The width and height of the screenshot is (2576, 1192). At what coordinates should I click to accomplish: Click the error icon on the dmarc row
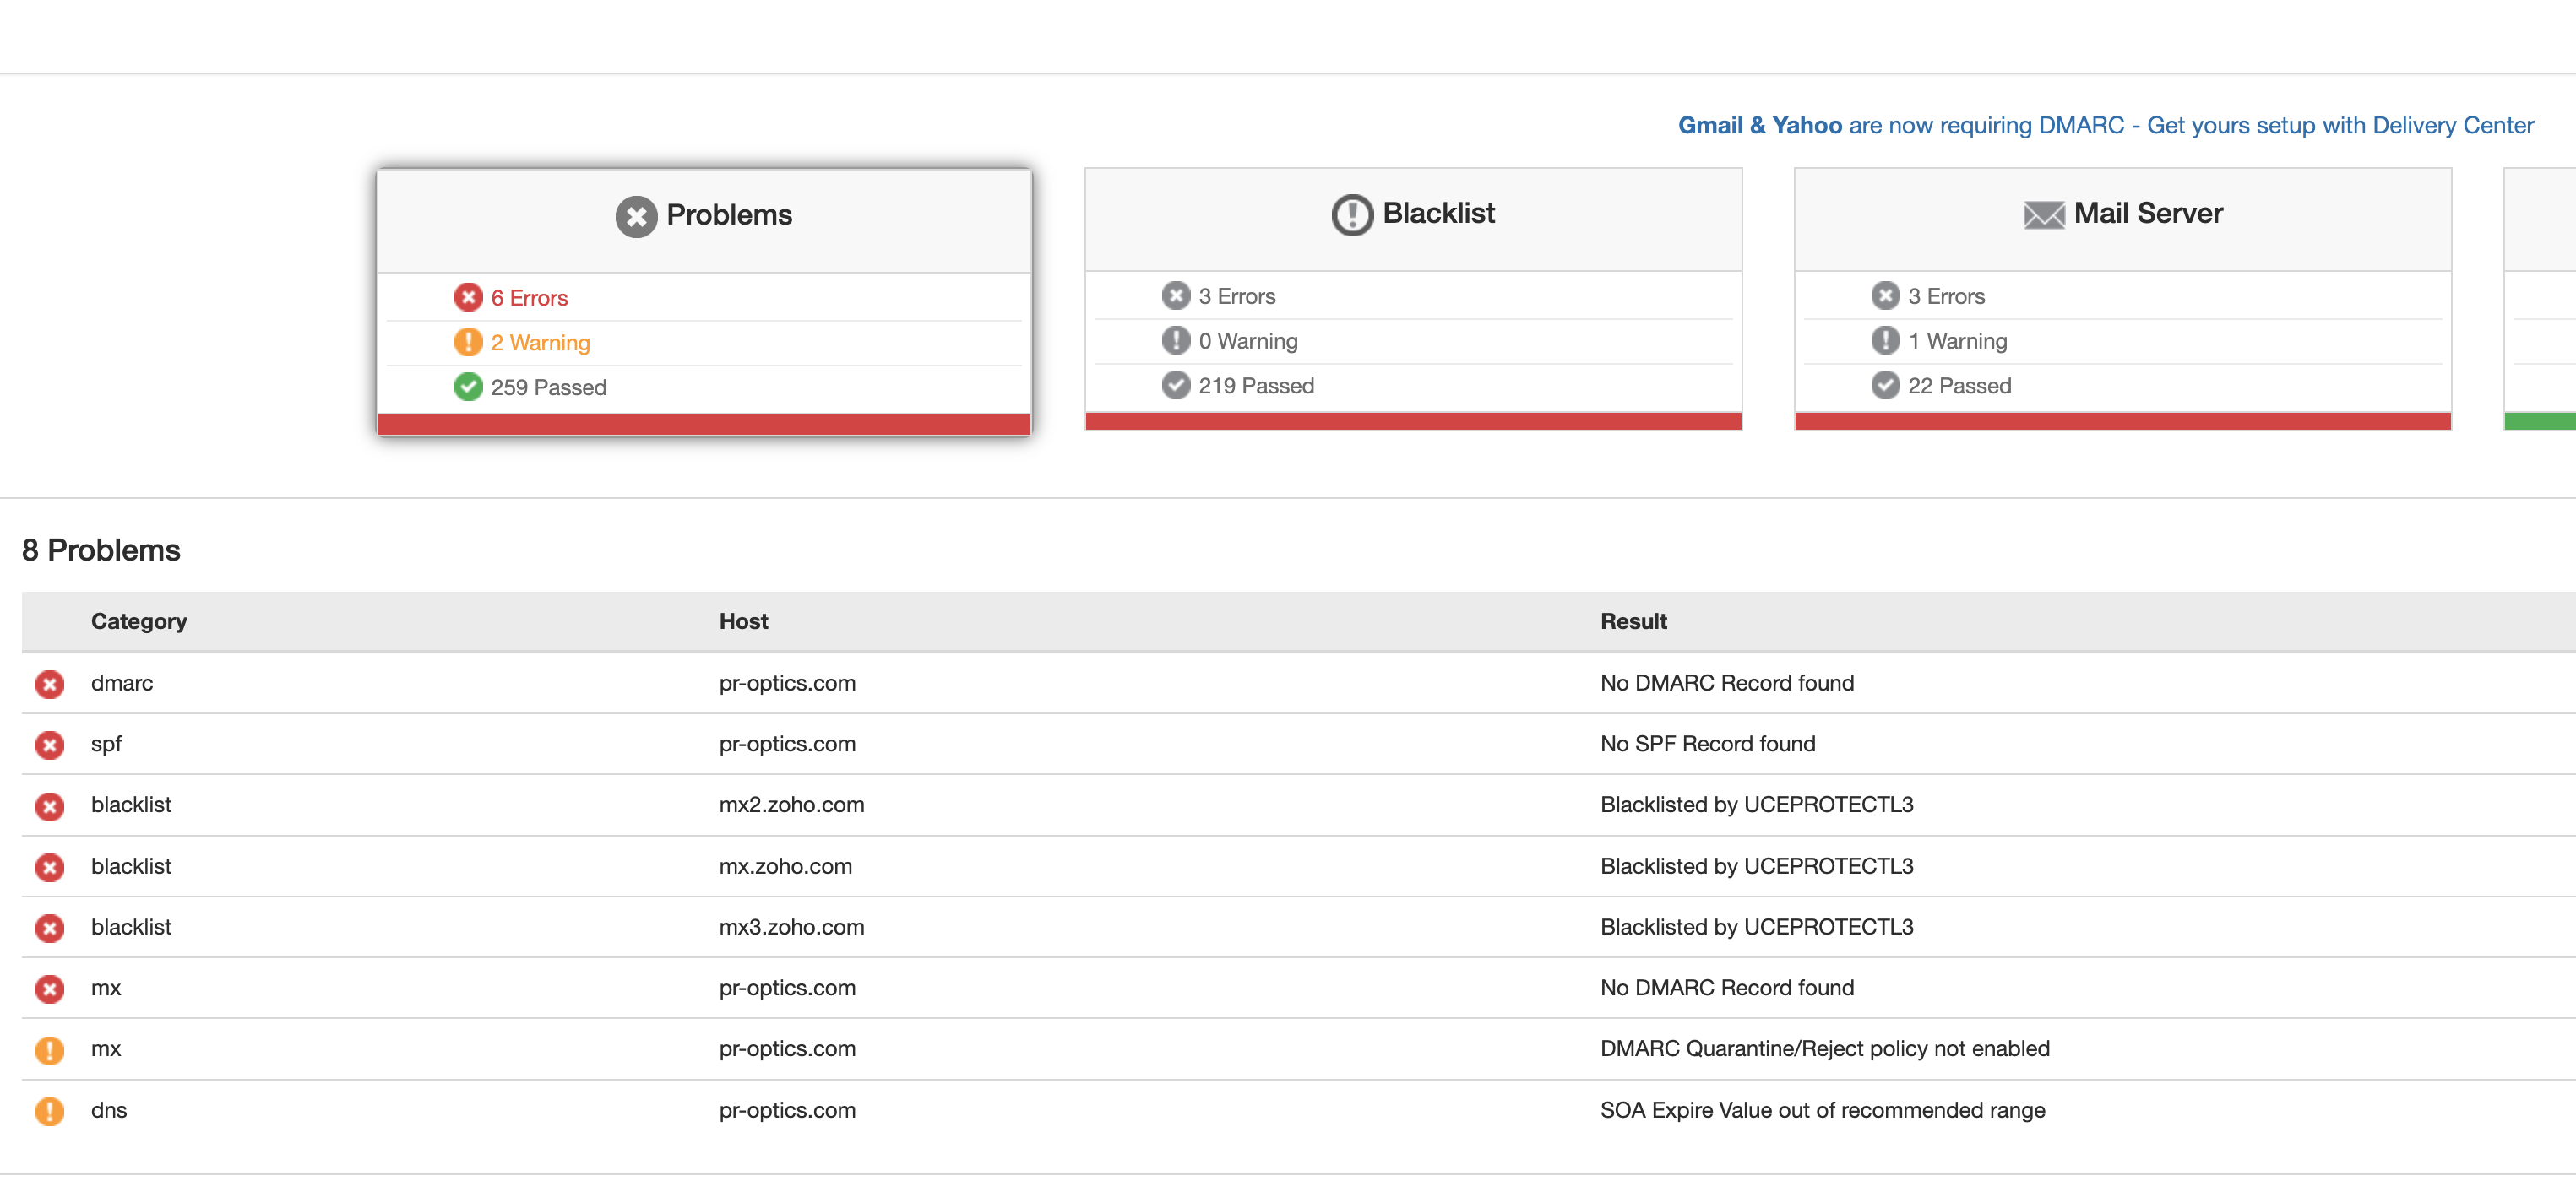tap(49, 684)
